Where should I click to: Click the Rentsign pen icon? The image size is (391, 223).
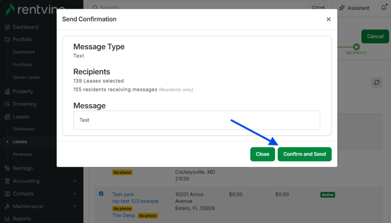pyautogui.click(x=7, y=168)
